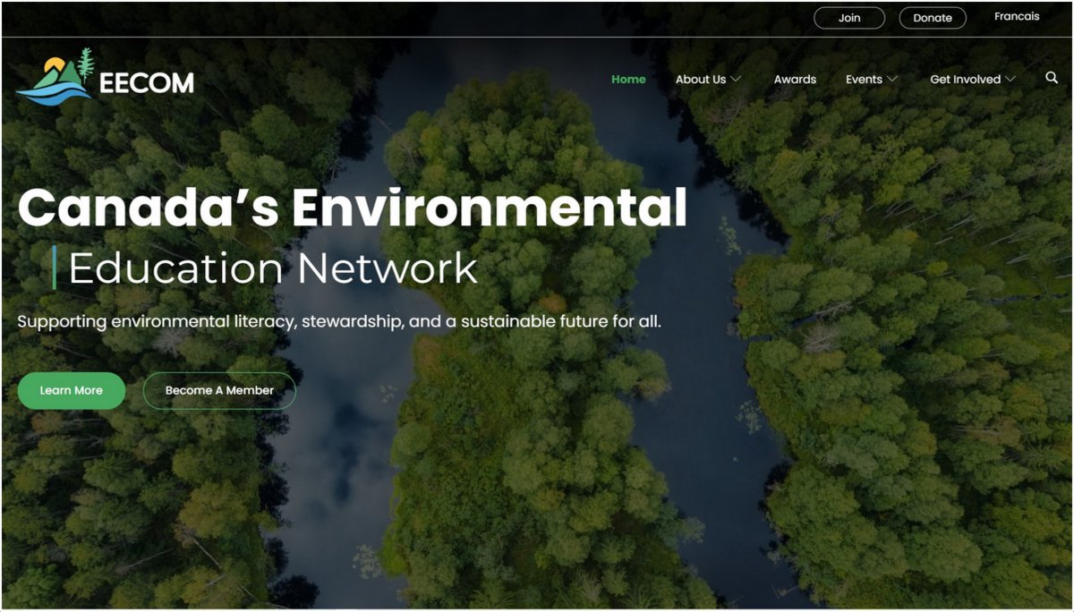Click the Donate button
Screen dimensions: 1074x612
(933, 18)
